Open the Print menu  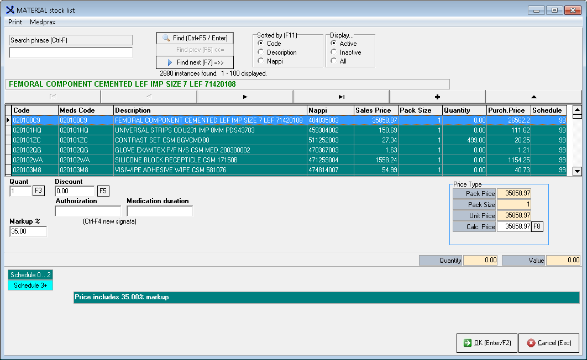point(15,22)
